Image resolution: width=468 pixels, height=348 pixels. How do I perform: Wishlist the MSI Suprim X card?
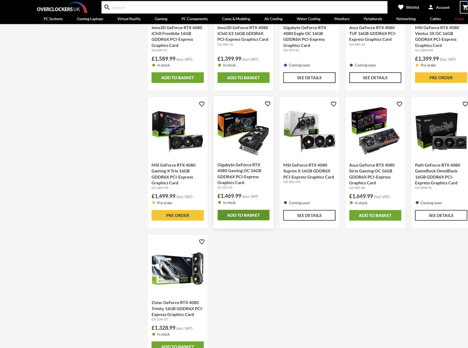[333, 104]
